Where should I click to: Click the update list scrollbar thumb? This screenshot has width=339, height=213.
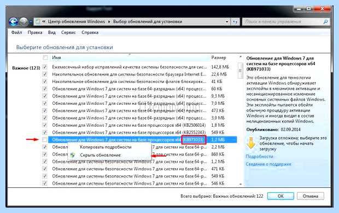click(240, 70)
